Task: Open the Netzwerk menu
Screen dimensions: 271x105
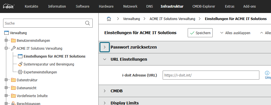Action: pos(130,6)
